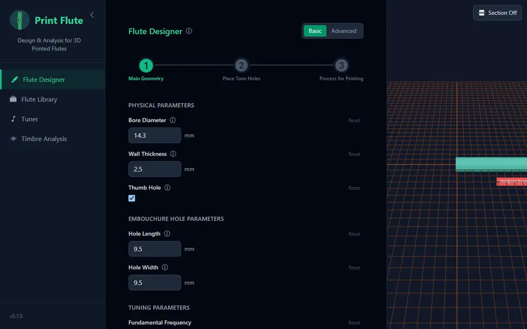Go to Timbre Analysis
Image resolution: width=527 pixels, height=329 pixels.
[x=53, y=139]
